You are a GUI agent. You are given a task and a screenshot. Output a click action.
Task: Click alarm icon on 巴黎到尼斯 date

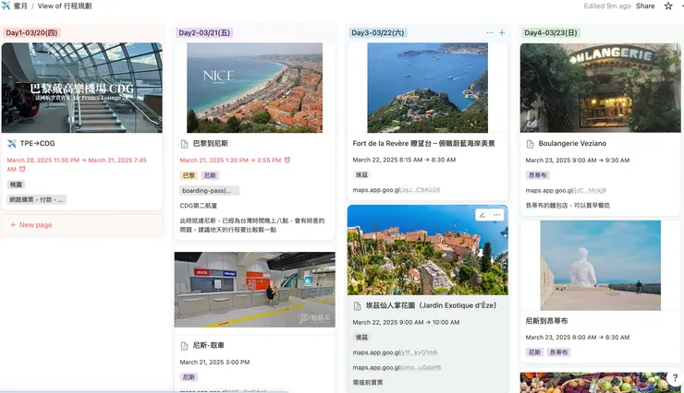tap(287, 161)
